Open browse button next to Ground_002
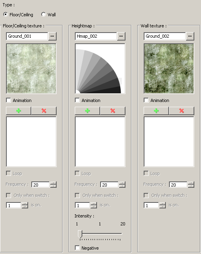The image size is (201, 254). [190, 36]
